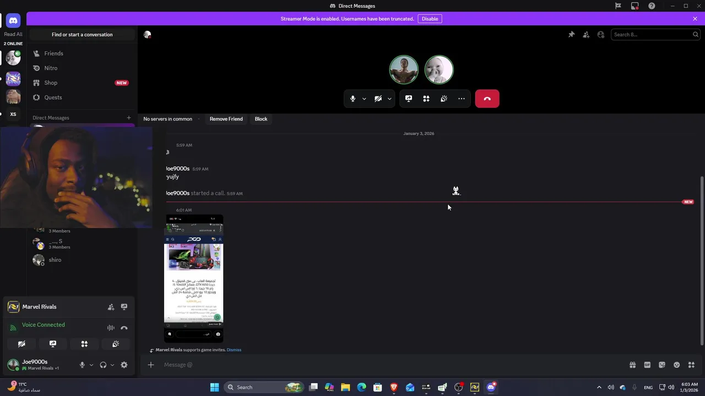The image size is (705, 396).
Task: Invite friends to Marvel Rivals icon
Action: coord(111,307)
